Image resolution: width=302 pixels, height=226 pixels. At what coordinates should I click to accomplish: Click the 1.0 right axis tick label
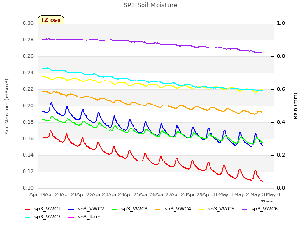coord(281,23)
